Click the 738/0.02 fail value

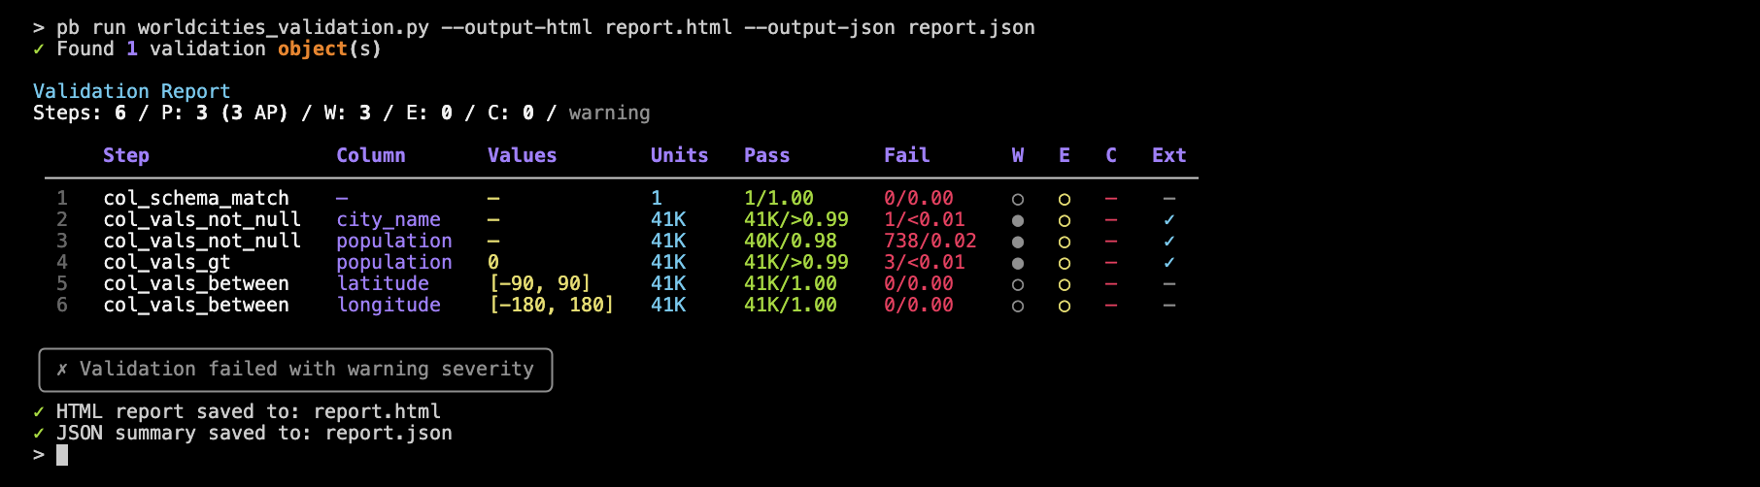(x=930, y=241)
